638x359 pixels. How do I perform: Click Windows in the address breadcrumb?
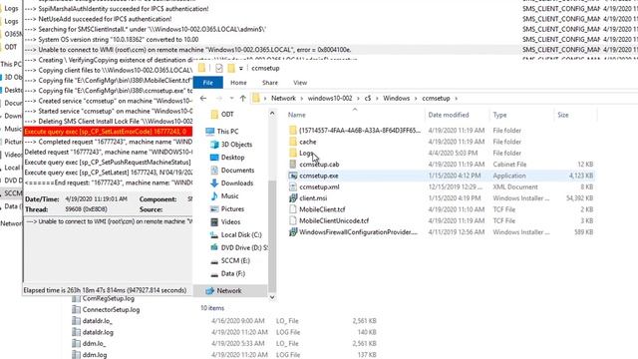tap(396, 98)
